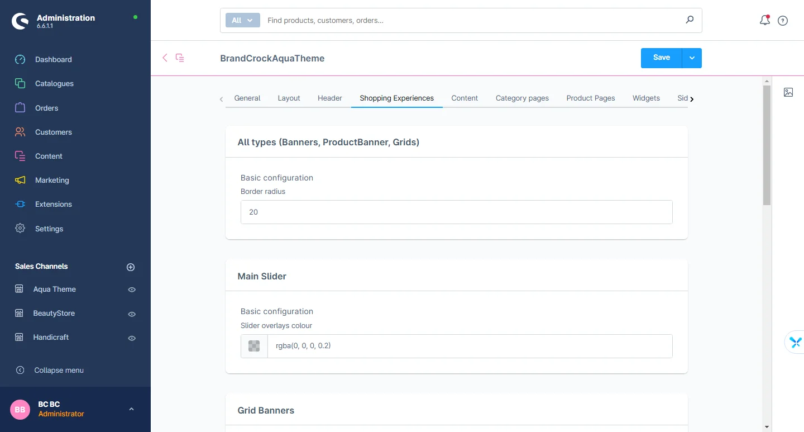The height and width of the screenshot is (432, 804).
Task: Click the Border radius input field
Action: [456, 212]
